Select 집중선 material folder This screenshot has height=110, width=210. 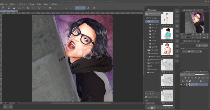[153, 37]
